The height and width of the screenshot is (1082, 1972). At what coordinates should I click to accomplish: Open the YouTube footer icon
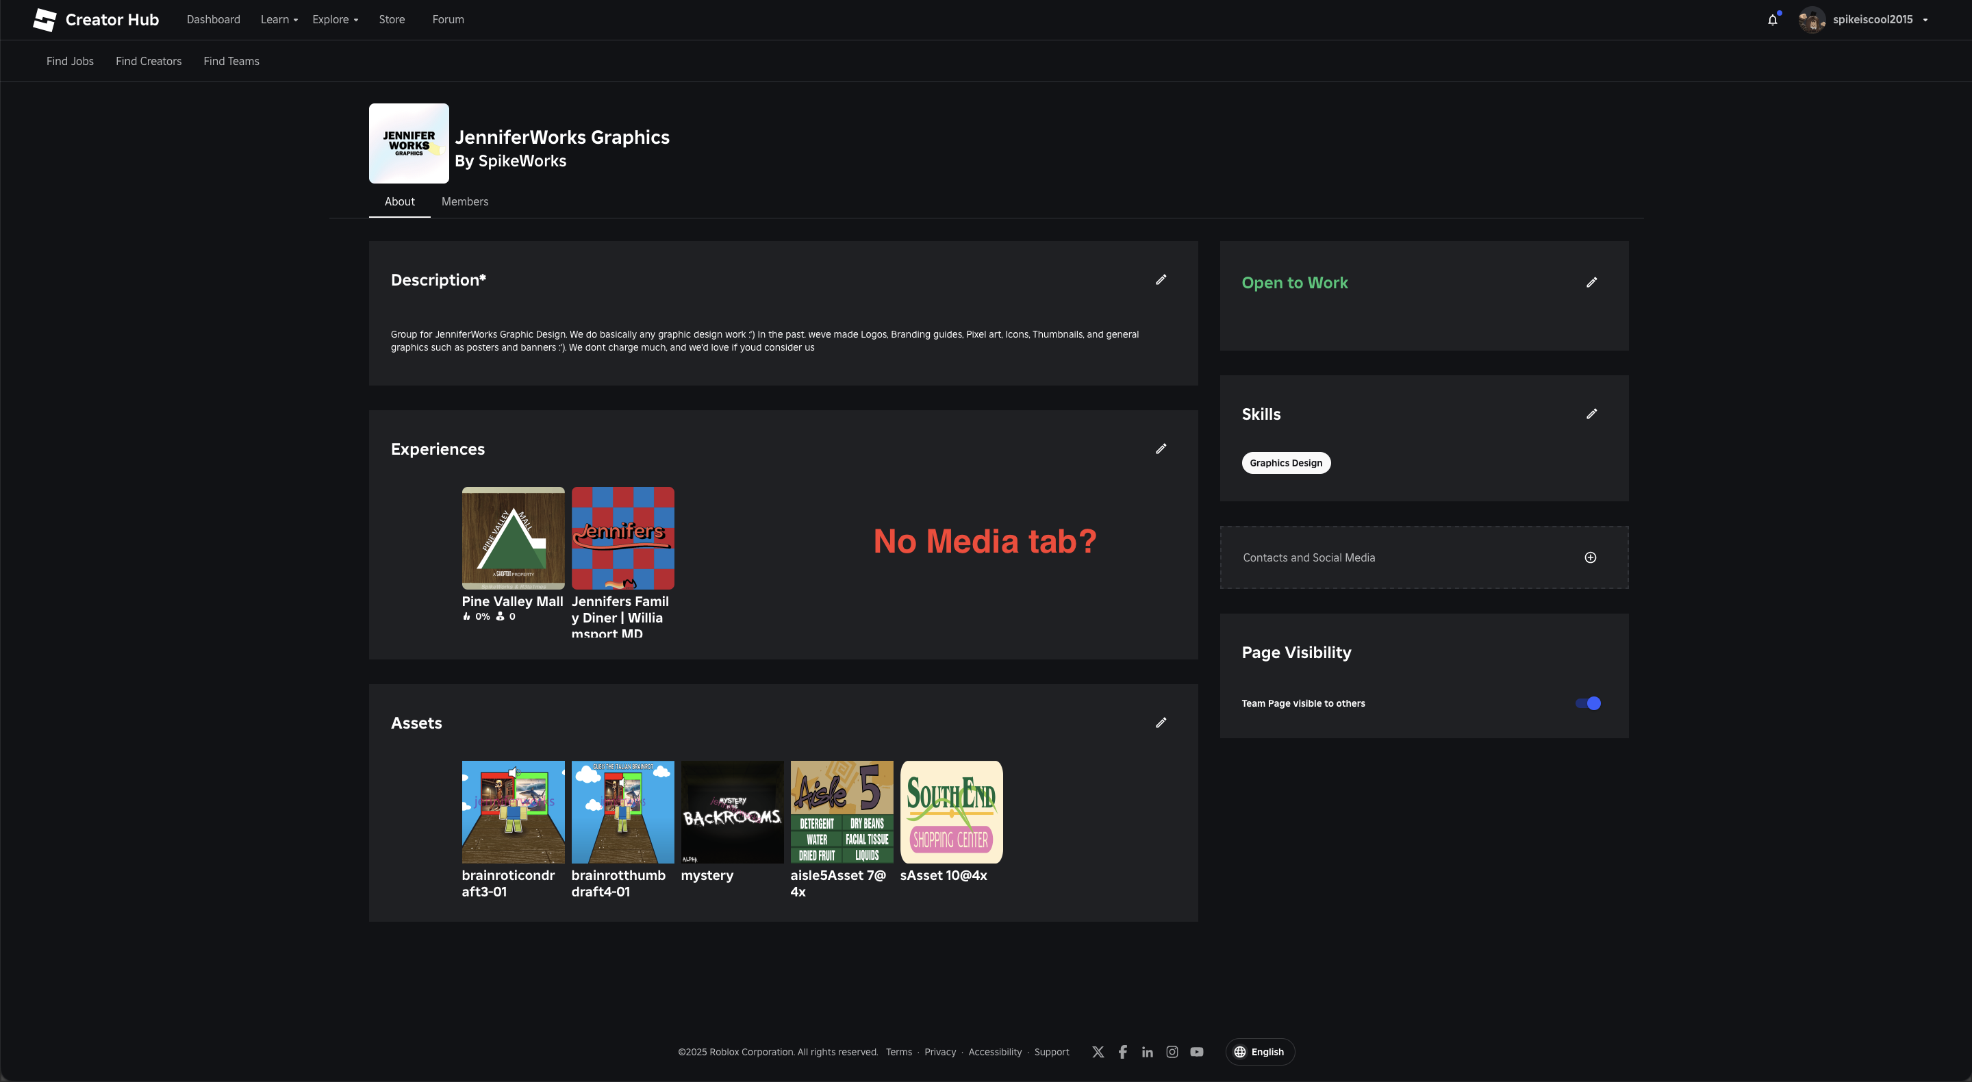click(1196, 1052)
